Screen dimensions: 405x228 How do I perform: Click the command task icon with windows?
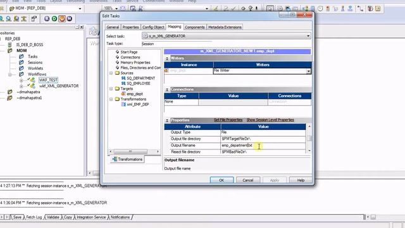287,8
